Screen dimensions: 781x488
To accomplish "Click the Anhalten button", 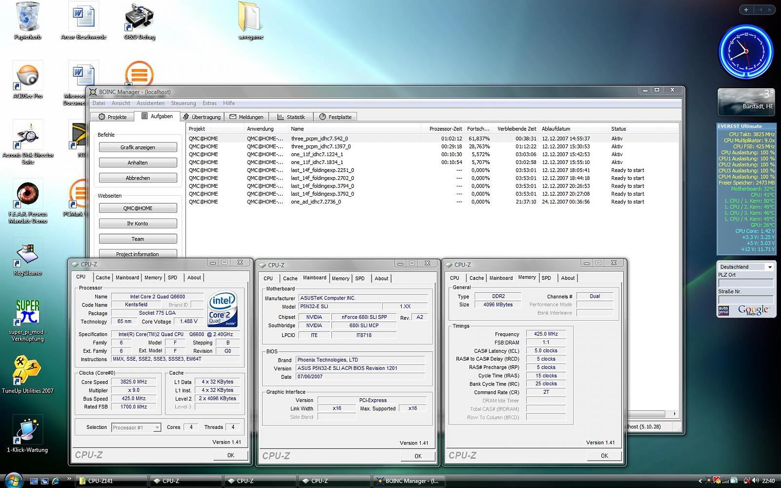I will point(138,163).
